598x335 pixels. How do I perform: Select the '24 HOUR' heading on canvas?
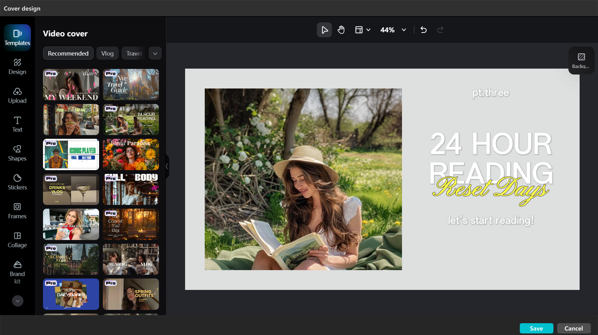(491, 144)
